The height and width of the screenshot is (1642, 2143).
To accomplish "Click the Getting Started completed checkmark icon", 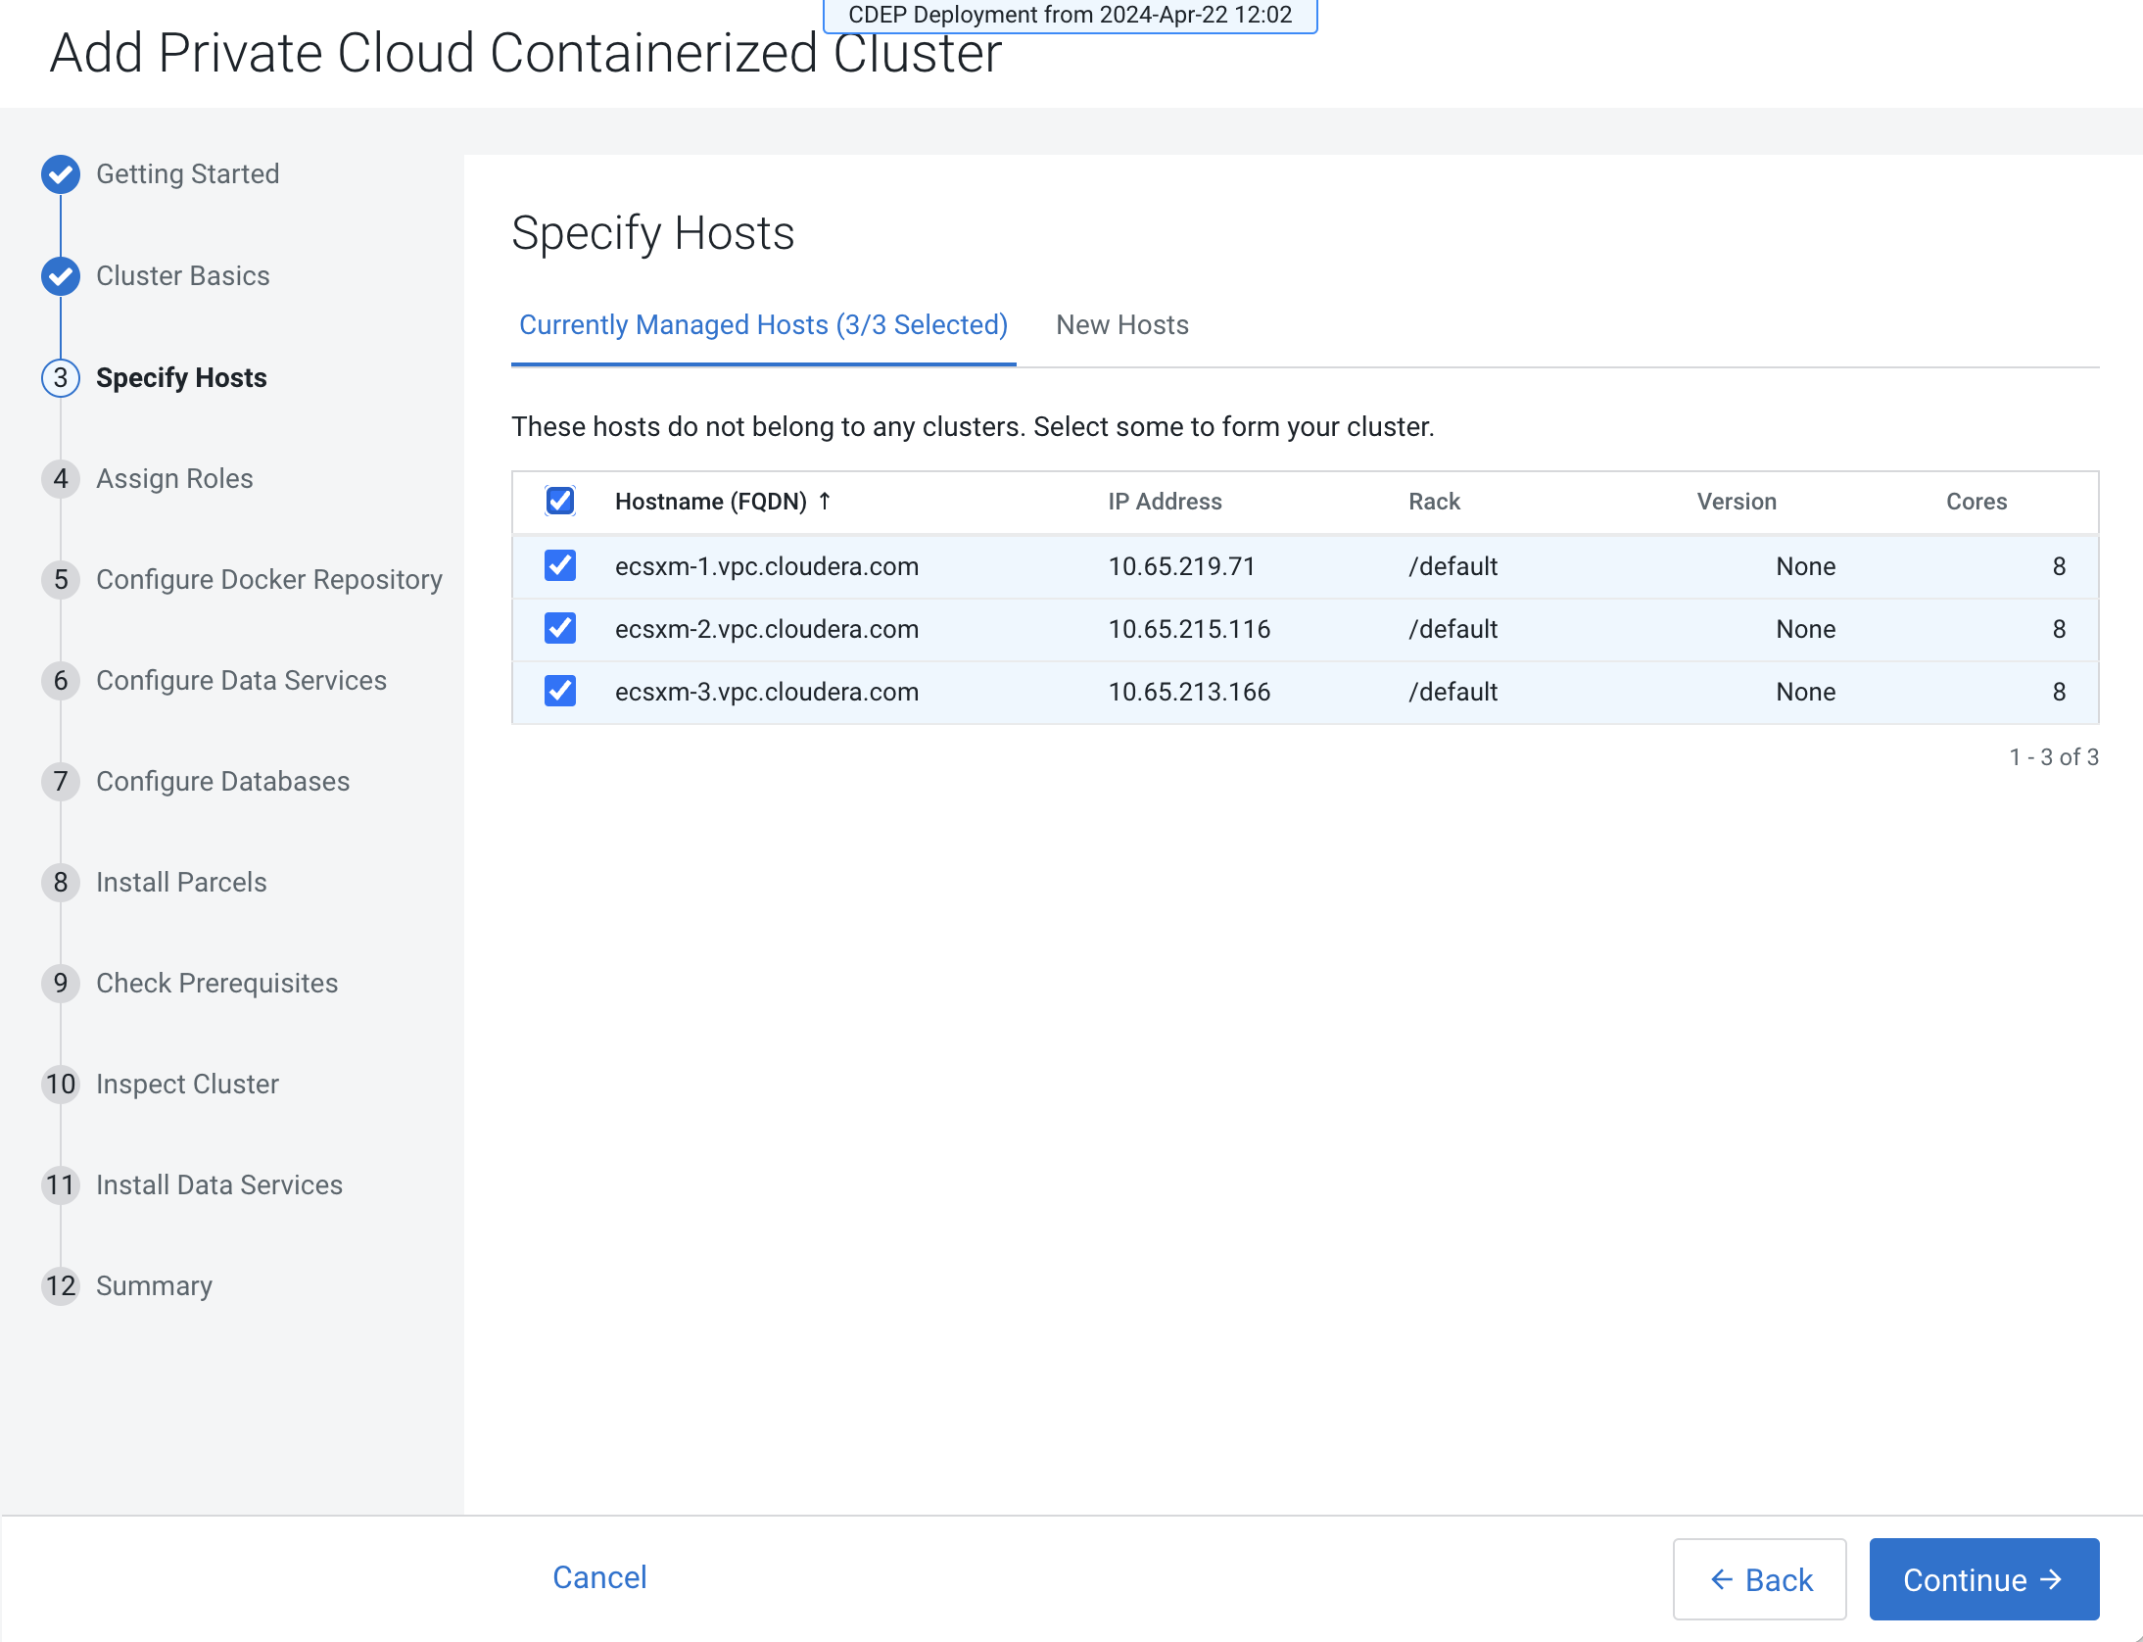I will click(x=61, y=174).
